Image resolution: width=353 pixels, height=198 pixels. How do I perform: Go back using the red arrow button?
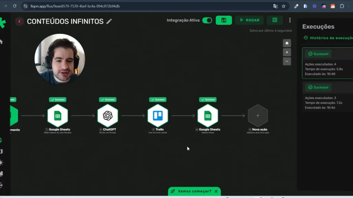click(19, 21)
